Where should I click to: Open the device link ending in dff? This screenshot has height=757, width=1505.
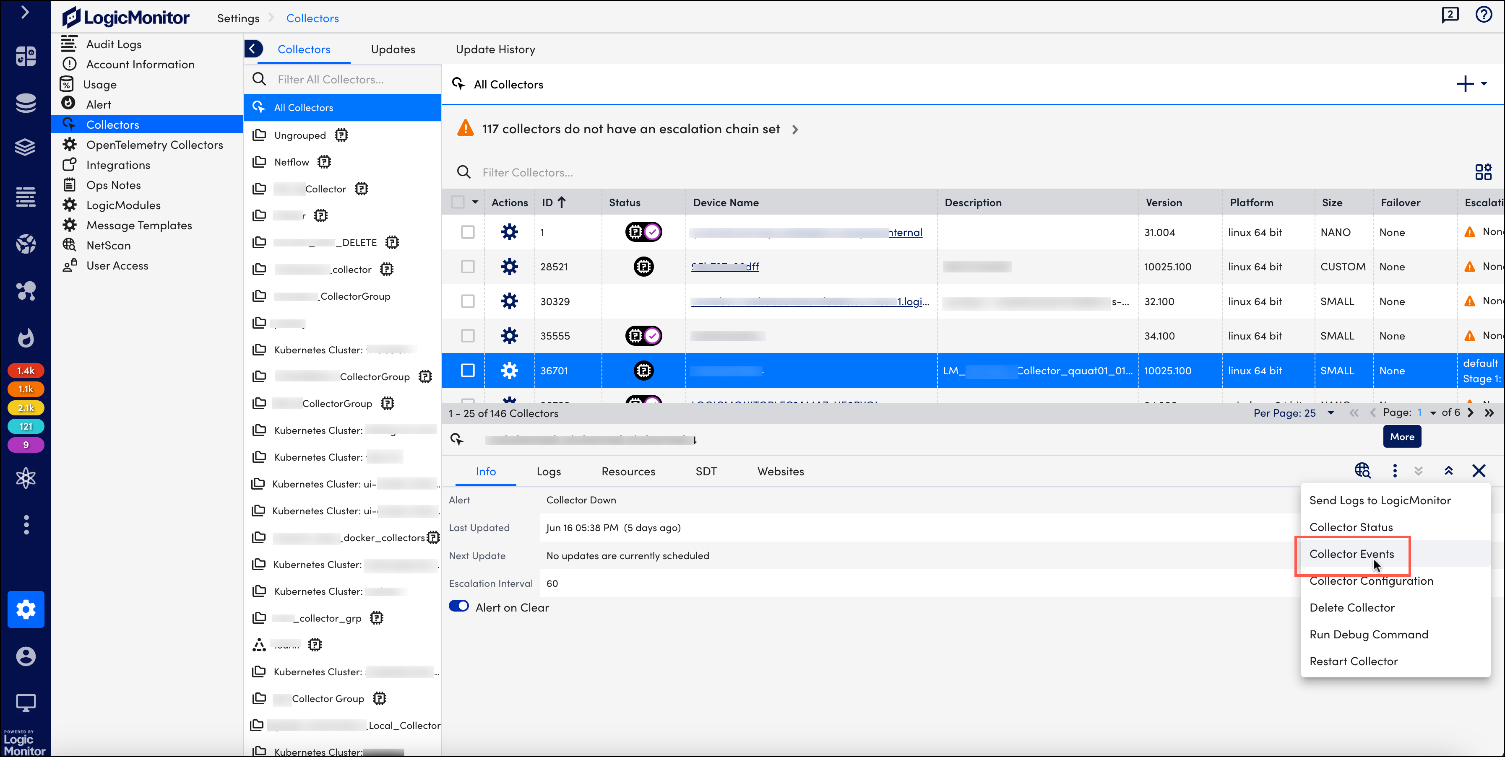click(724, 267)
